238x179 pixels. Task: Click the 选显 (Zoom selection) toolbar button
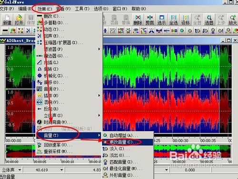pyautogui.click(x=209, y=20)
